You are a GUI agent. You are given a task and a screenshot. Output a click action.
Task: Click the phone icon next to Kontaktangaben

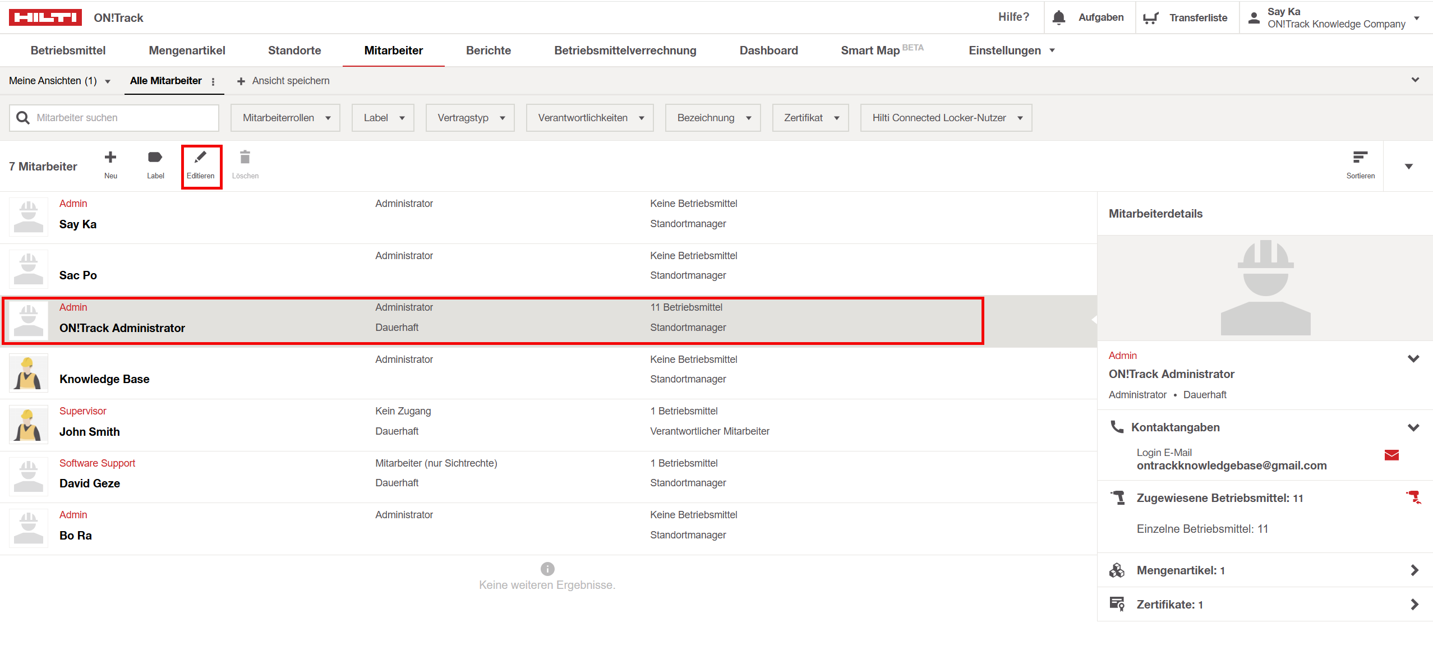(x=1117, y=427)
